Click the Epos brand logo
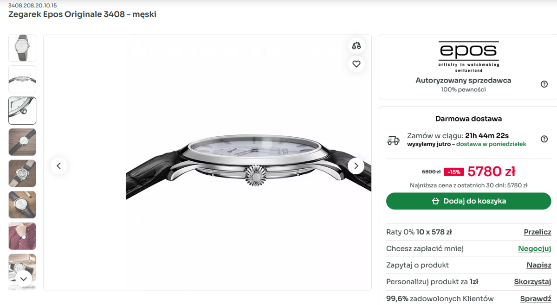The width and height of the screenshot is (557, 305). coord(469,56)
